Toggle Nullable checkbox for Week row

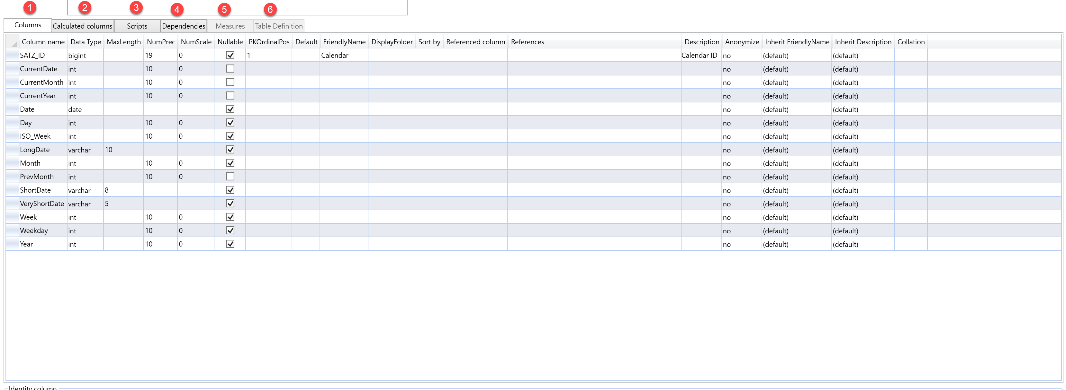[230, 217]
